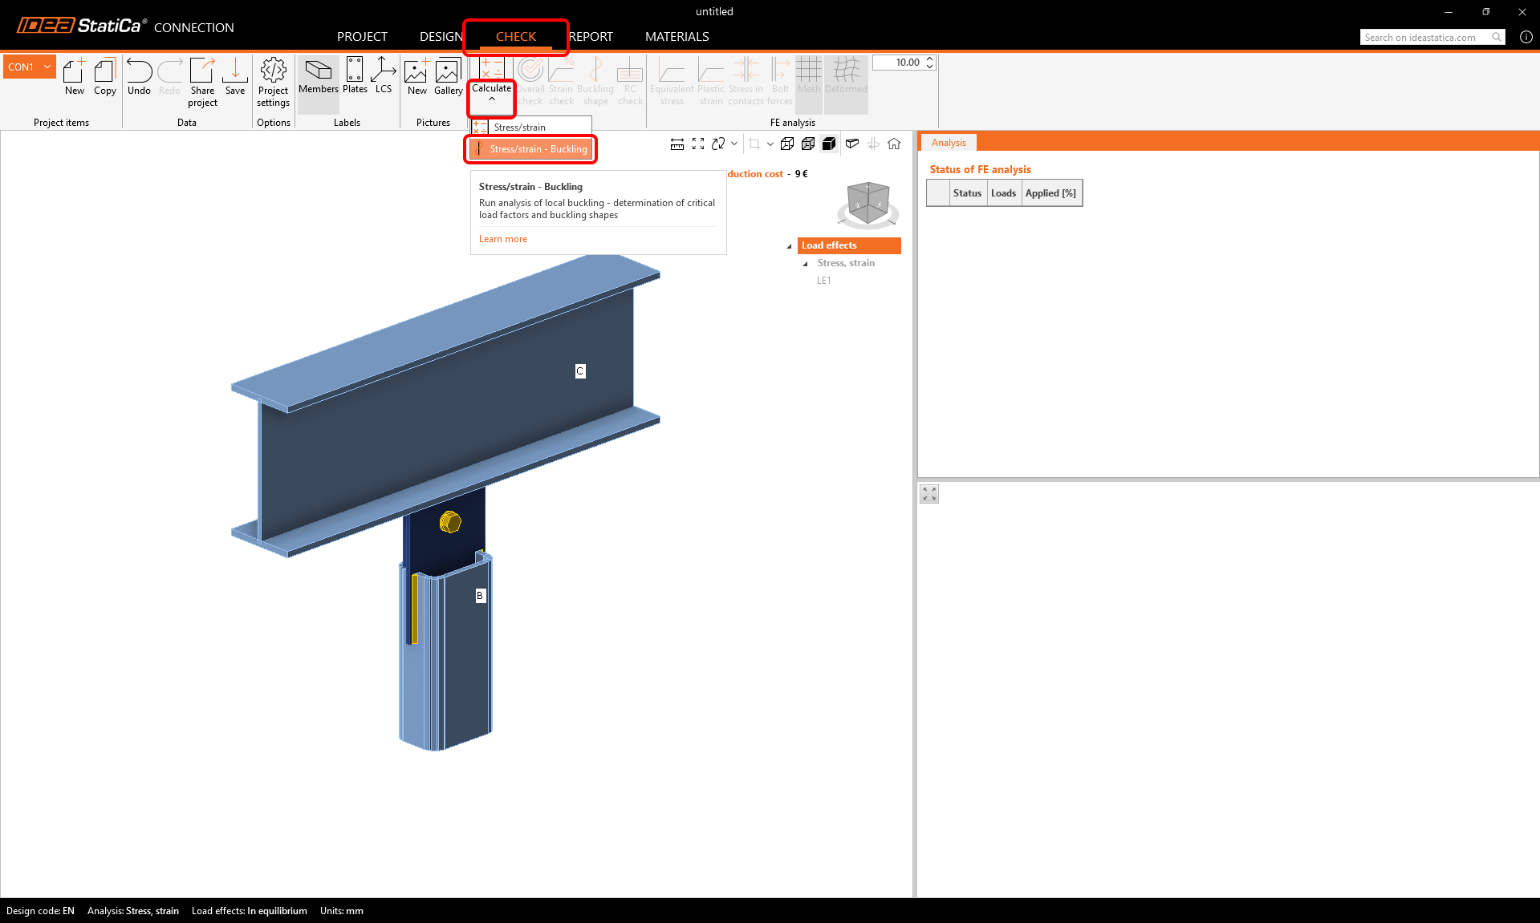Image resolution: width=1540 pixels, height=923 pixels.
Task: Switch to the REPORT tab
Action: (591, 37)
